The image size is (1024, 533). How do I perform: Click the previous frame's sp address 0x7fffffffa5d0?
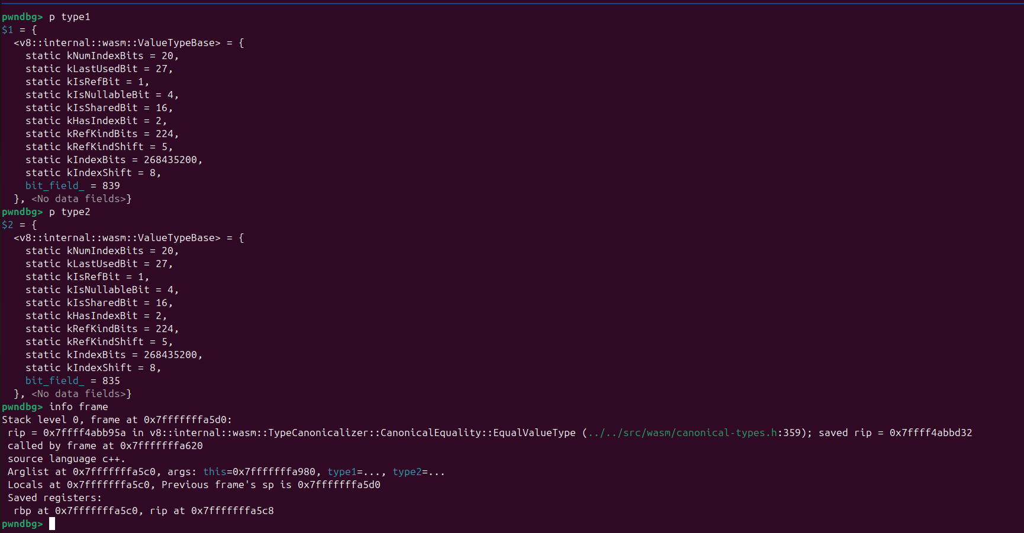click(x=339, y=485)
